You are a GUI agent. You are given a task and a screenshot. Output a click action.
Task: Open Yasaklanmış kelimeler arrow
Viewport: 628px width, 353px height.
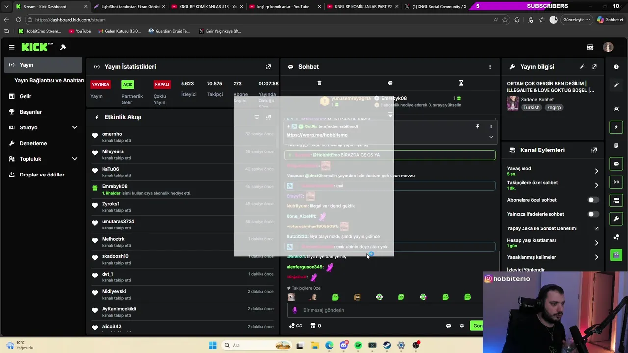pos(596,257)
